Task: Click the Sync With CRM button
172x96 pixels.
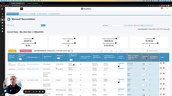Action: (x=129, y=26)
